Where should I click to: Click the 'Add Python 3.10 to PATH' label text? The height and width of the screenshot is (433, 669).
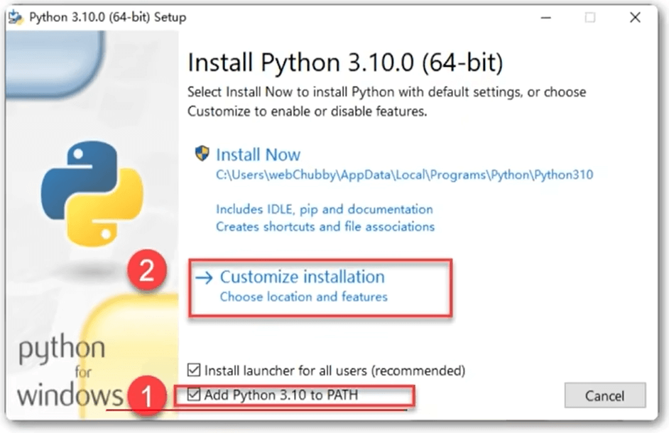tap(281, 395)
